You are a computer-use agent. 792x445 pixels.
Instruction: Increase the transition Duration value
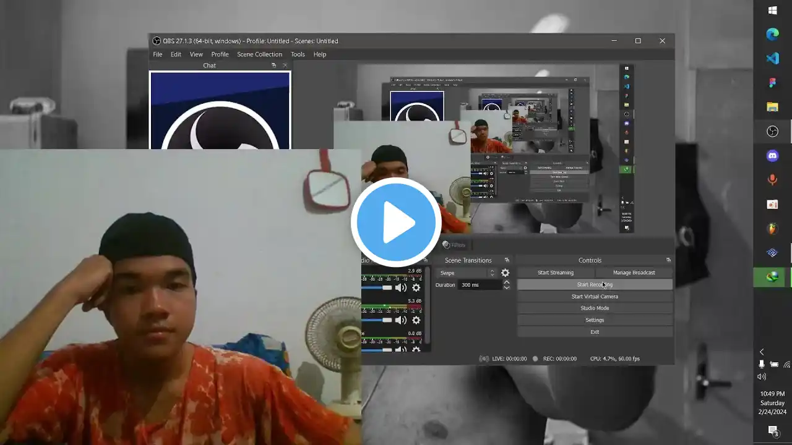(x=507, y=282)
